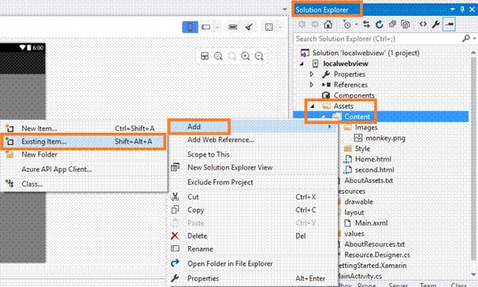Toggle the Preview Selected Items button

449,24
